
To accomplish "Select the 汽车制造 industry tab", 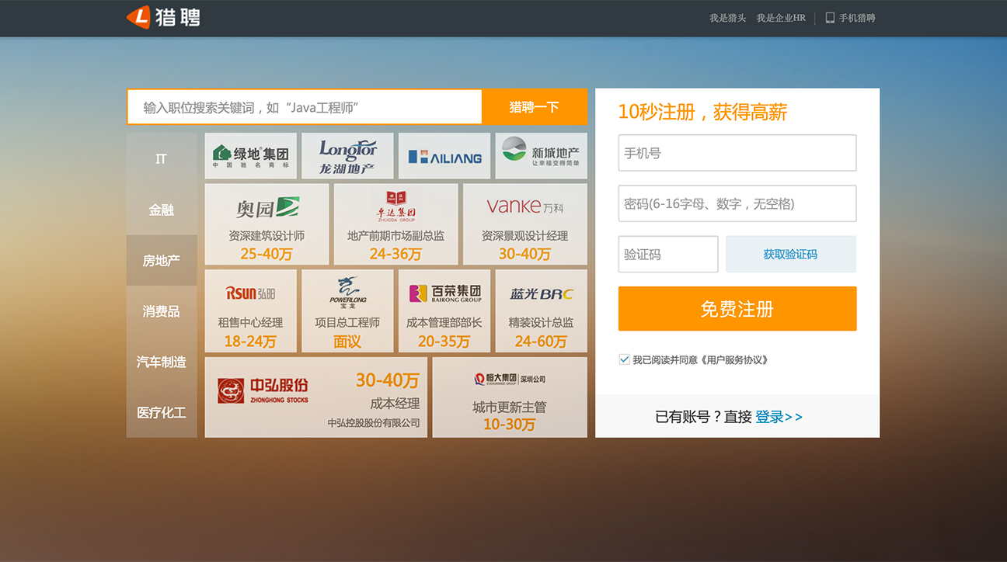I will [x=162, y=362].
